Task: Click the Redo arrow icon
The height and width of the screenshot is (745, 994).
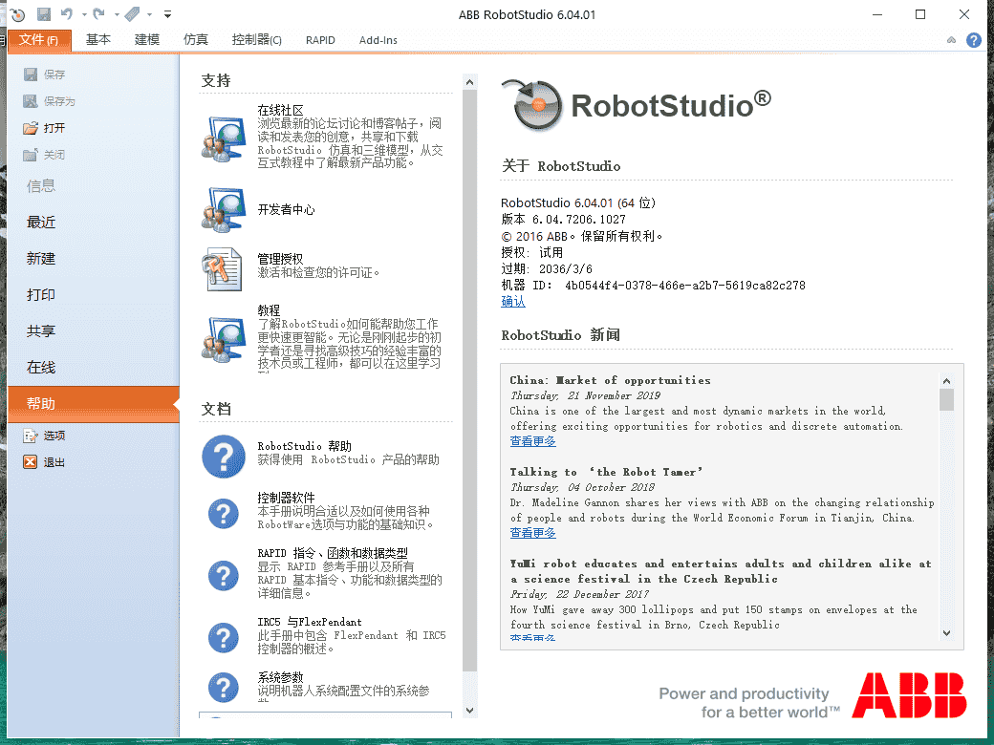Action: tap(99, 13)
